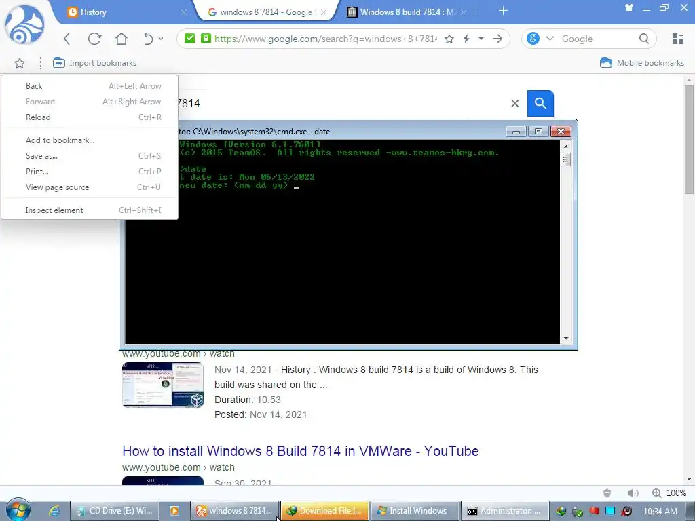The image size is (695, 521).
Task: Open the CD Drive (E:) taskbar button
Action: pyautogui.click(x=114, y=511)
